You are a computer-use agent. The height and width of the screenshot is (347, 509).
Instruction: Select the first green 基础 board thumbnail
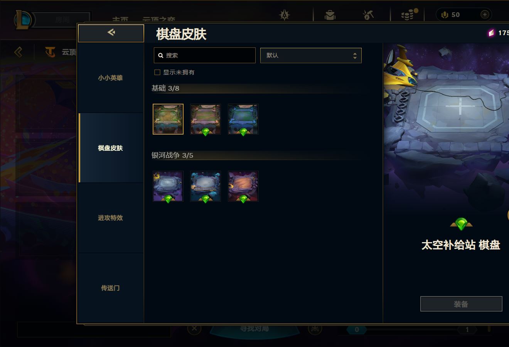pos(168,119)
